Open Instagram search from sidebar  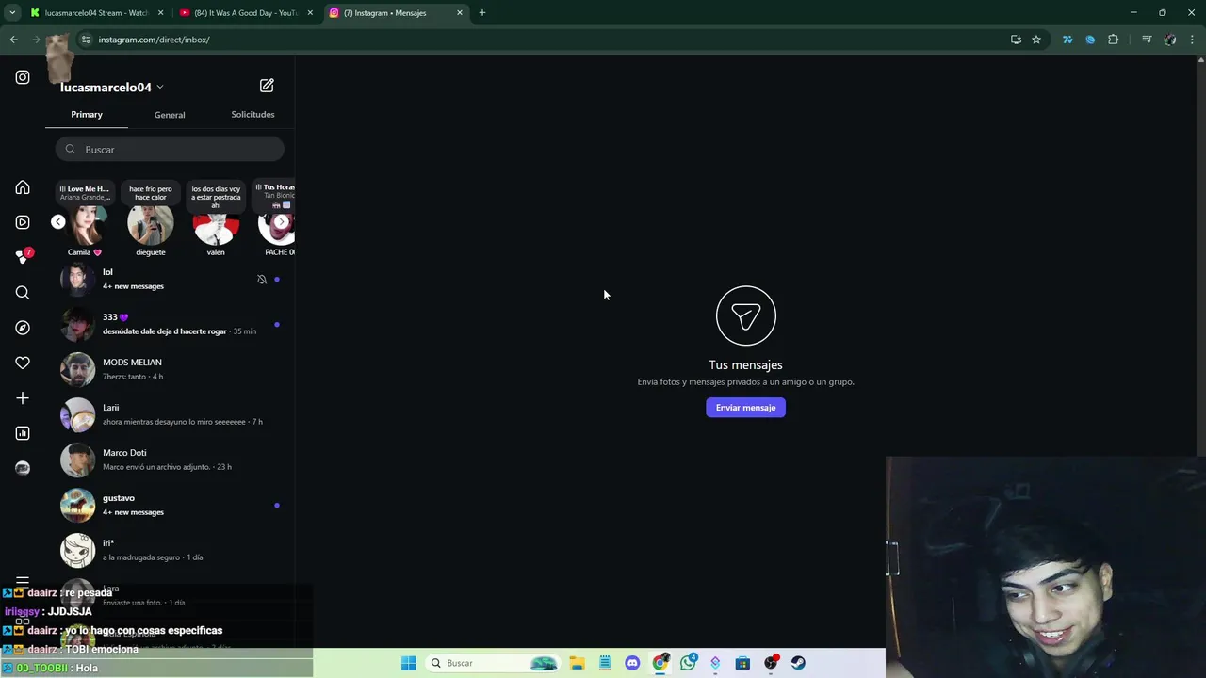tap(23, 293)
